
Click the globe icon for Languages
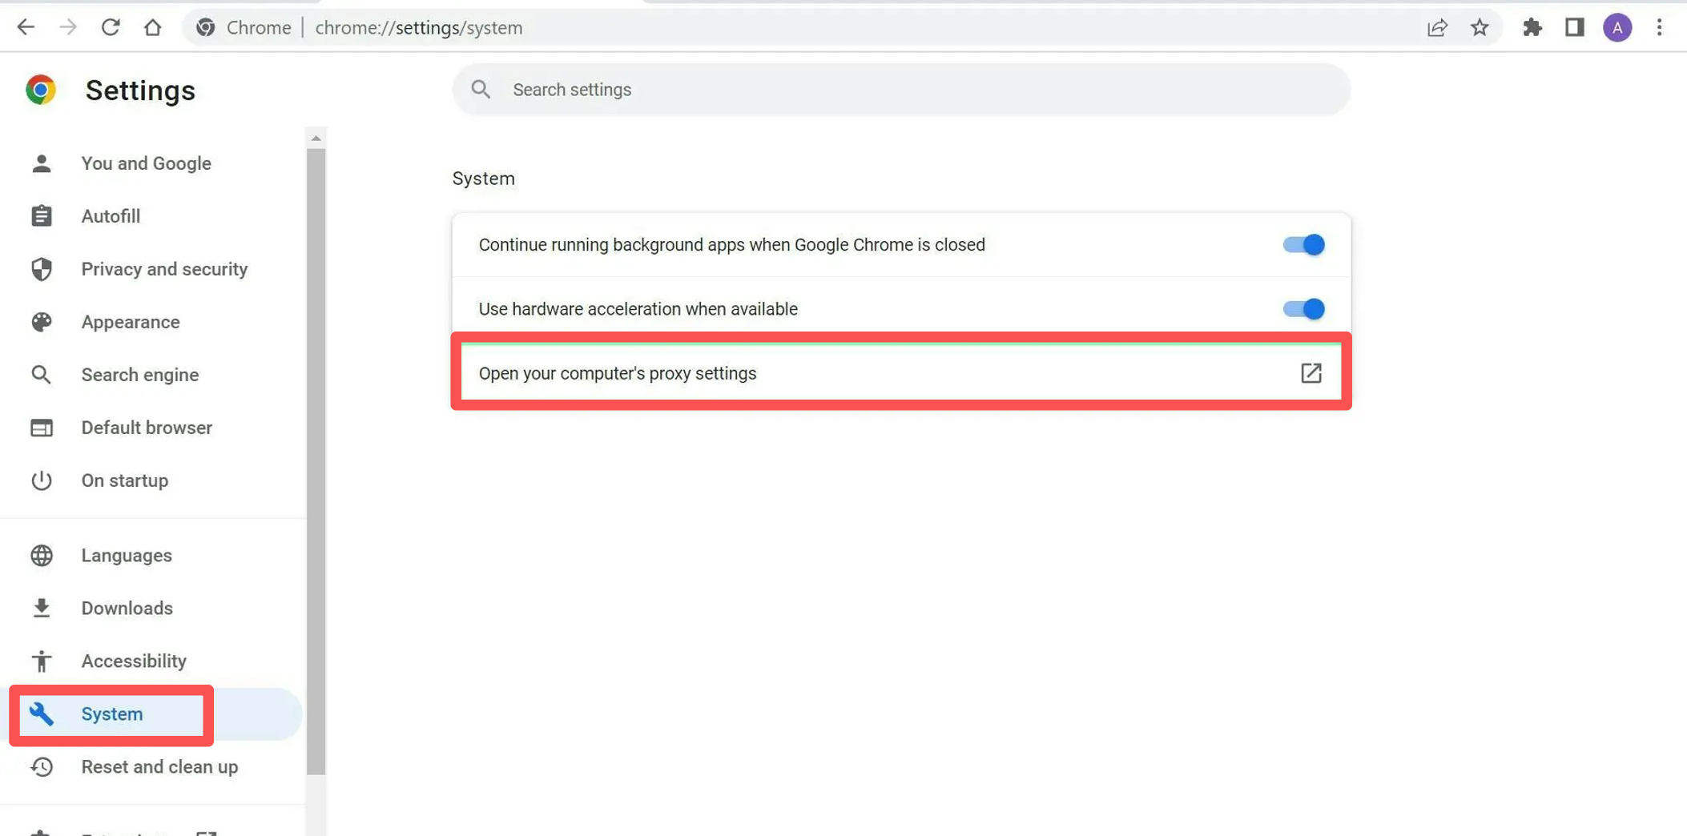[x=42, y=555]
